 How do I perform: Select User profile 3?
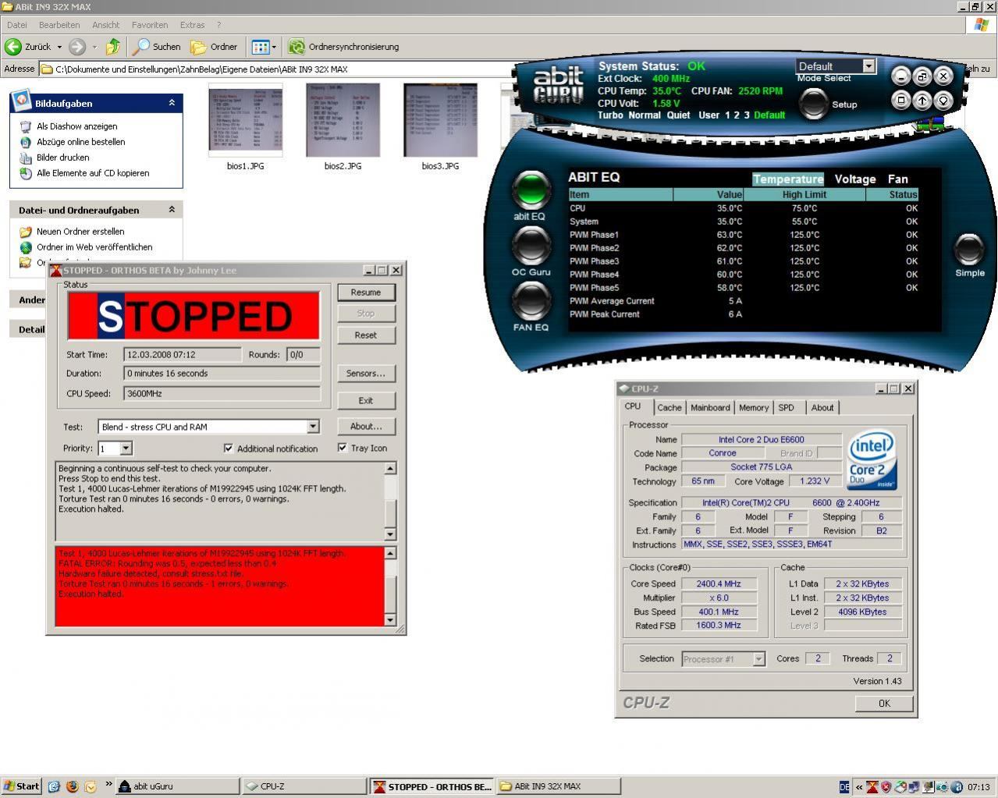746,115
